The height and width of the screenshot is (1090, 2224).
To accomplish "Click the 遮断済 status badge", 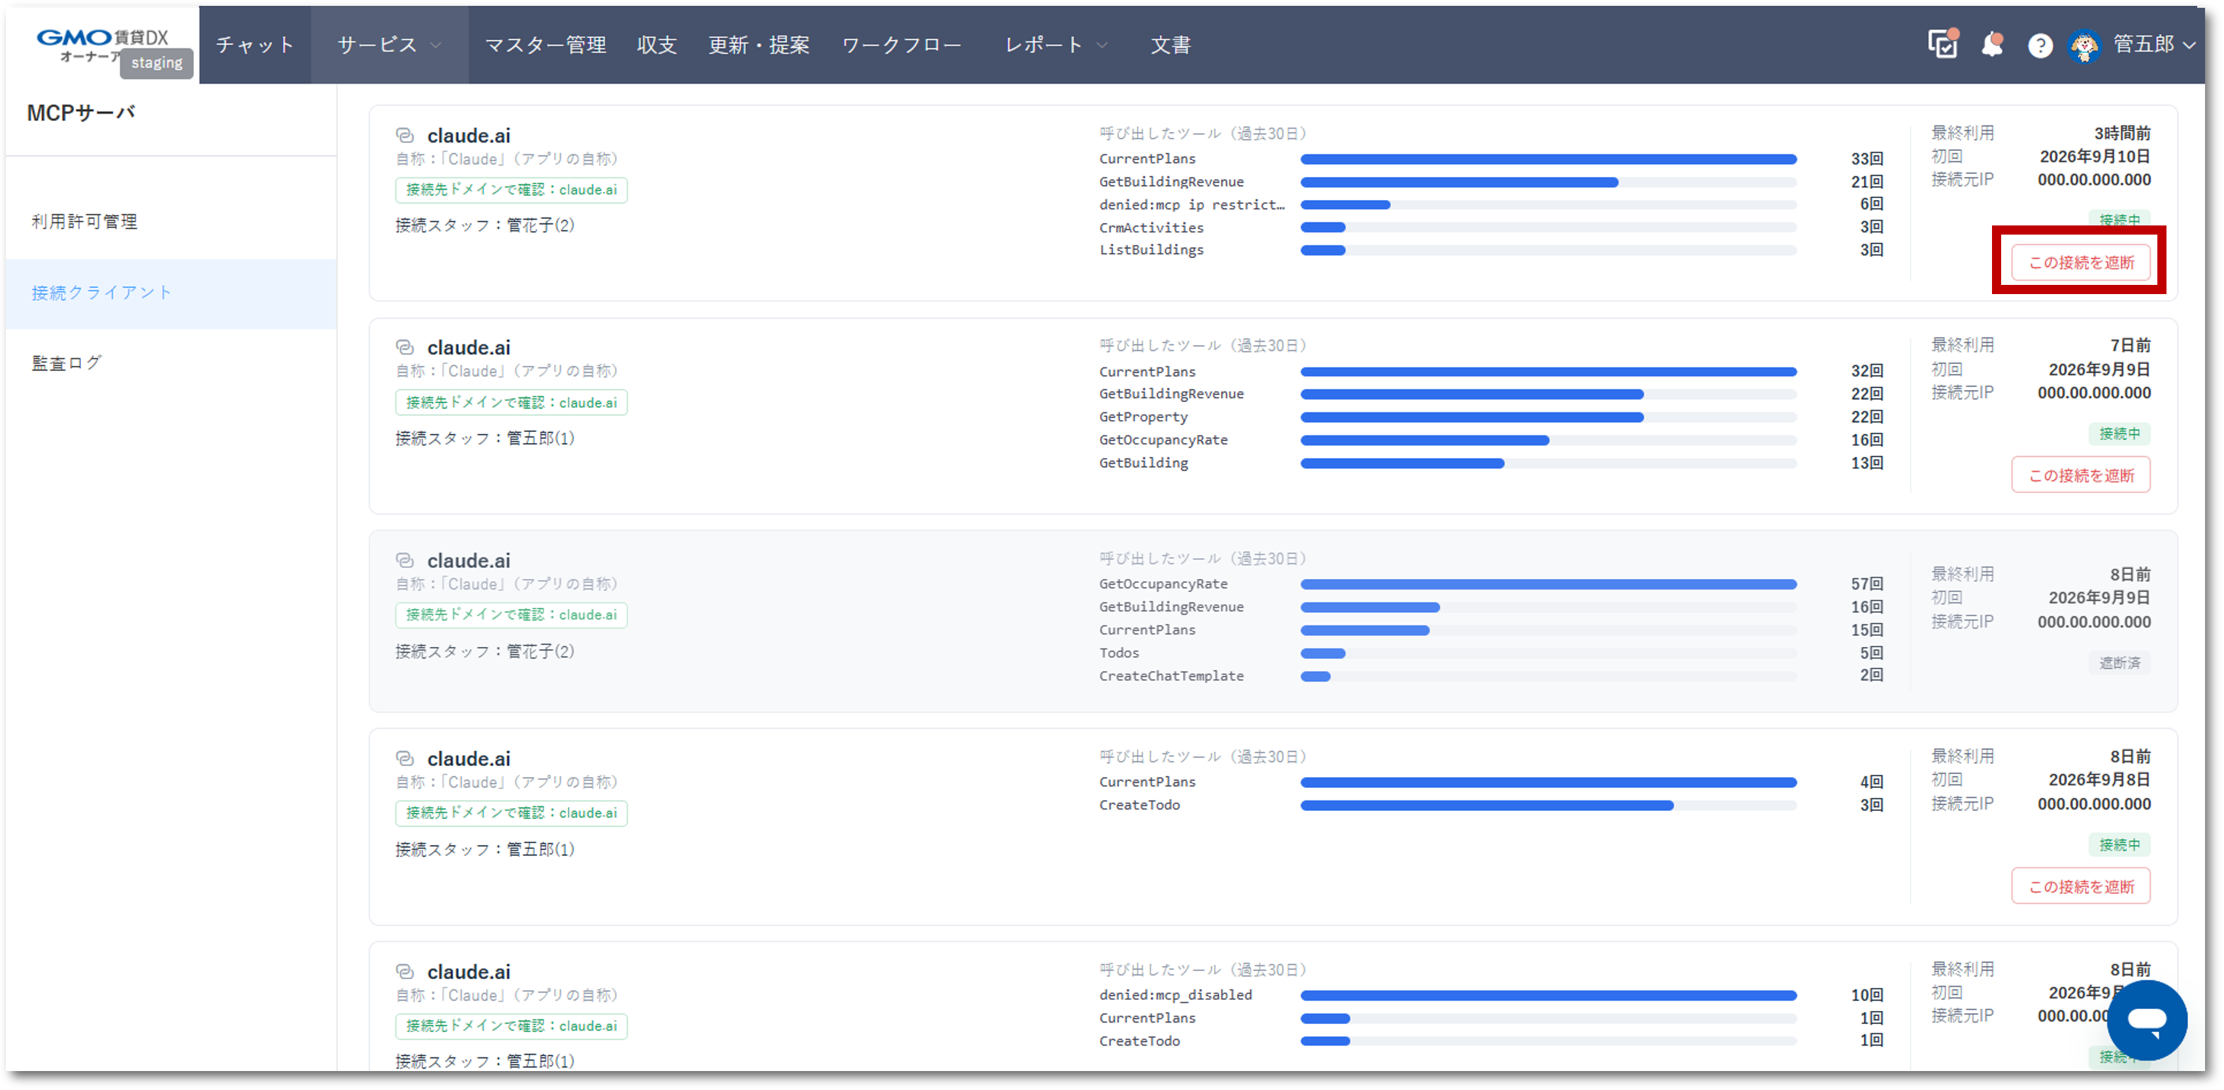I will click(x=2119, y=663).
